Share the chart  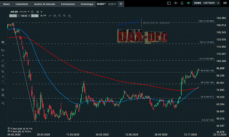(x=3, y=103)
